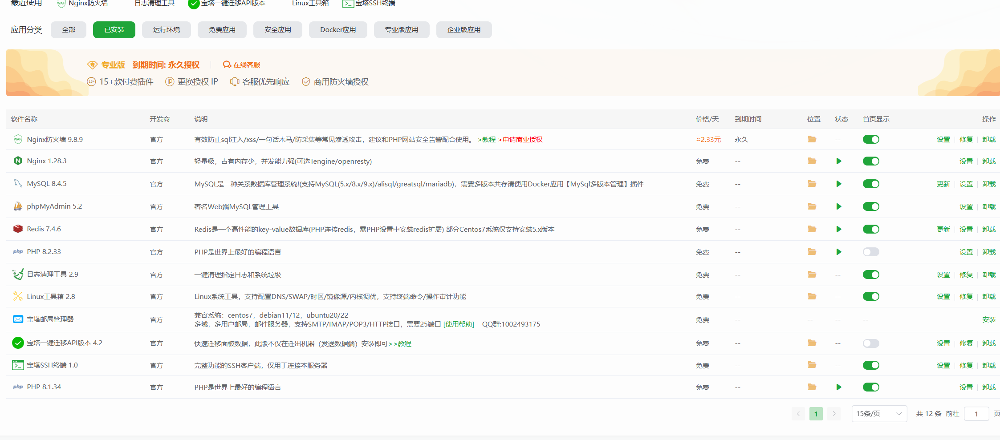Viewport: 1000px width, 440px height.
Task: Open the Nginx防火墙 folder location icon
Action: (812, 139)
